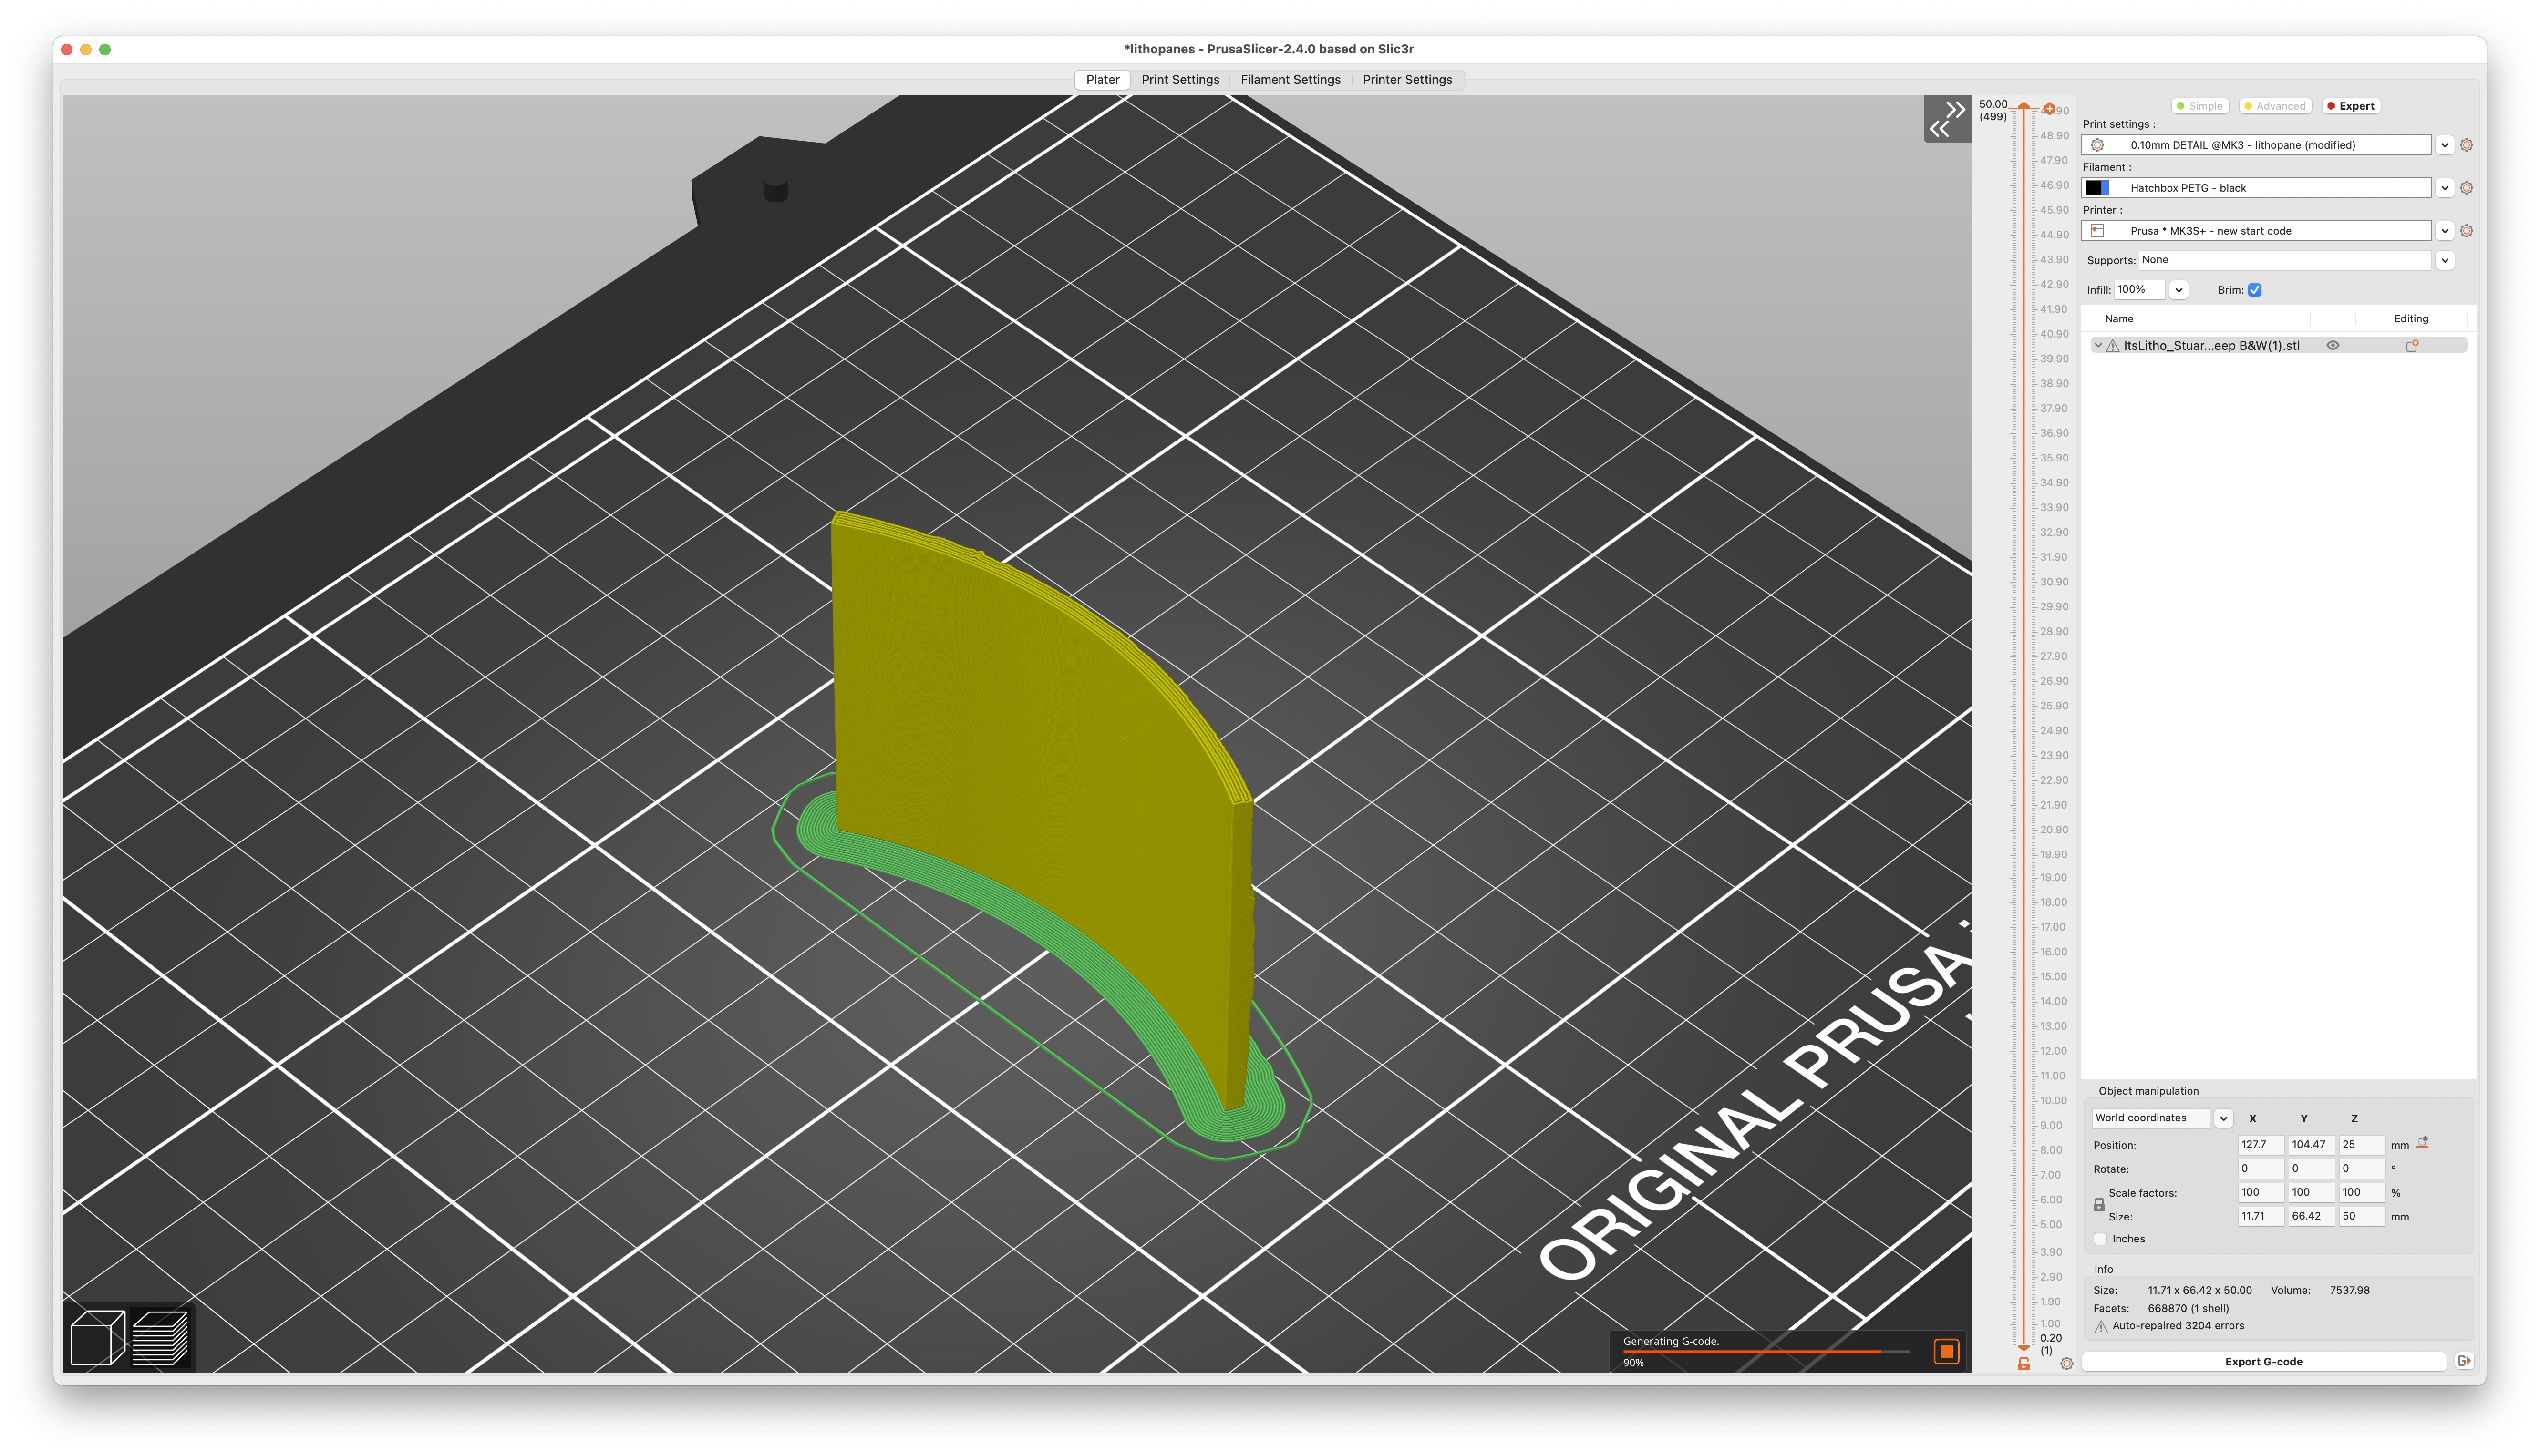Switch to sliced layers preview icon
2540x1456 pixels.
160,1337
